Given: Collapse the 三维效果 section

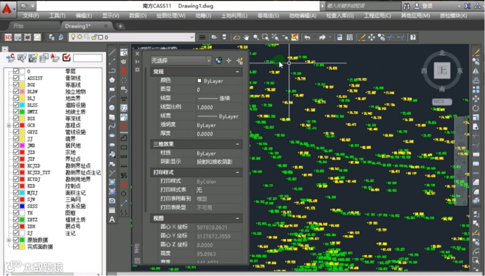Looking at the screenshot, I should pos(237,144).
